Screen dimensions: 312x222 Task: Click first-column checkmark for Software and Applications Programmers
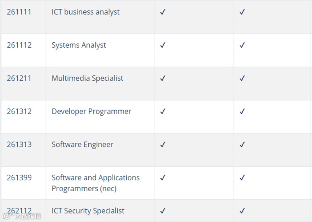[x=163, y=178]
